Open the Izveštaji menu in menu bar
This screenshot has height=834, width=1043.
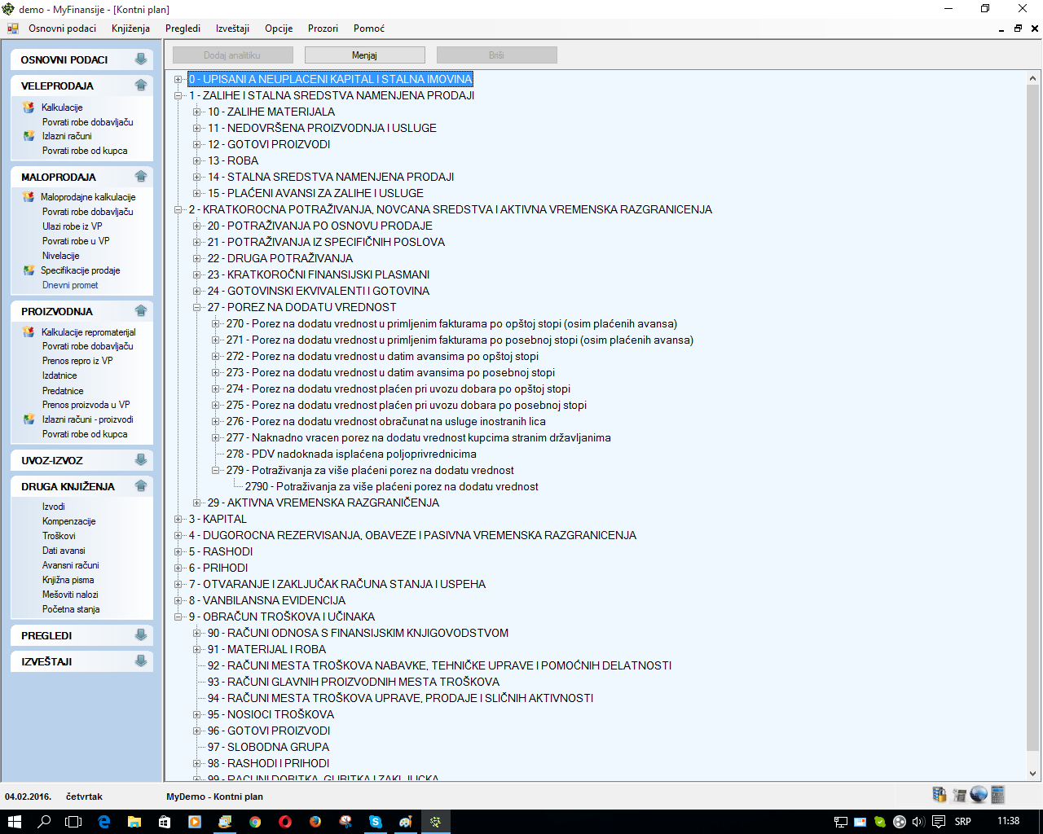(x=232, y=29)
